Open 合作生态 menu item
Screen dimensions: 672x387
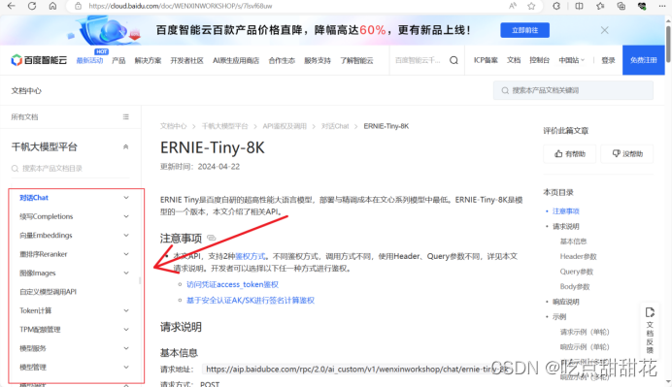tap(282, 60)
